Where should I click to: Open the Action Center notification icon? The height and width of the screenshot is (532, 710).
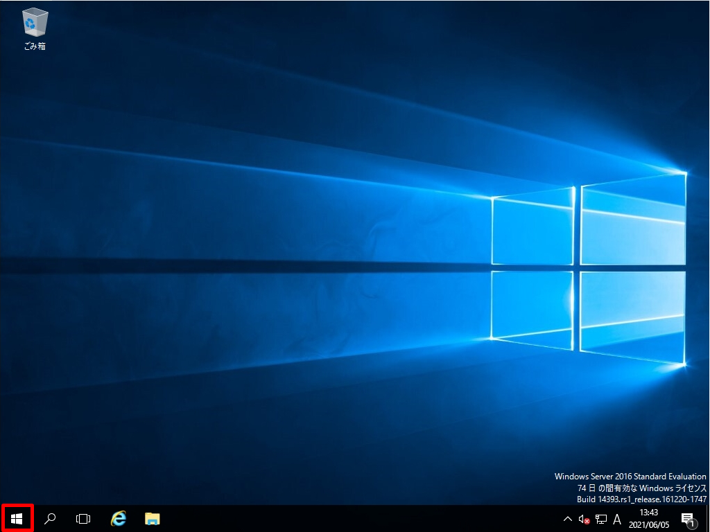pyautogui.click(x=688, y=520)
